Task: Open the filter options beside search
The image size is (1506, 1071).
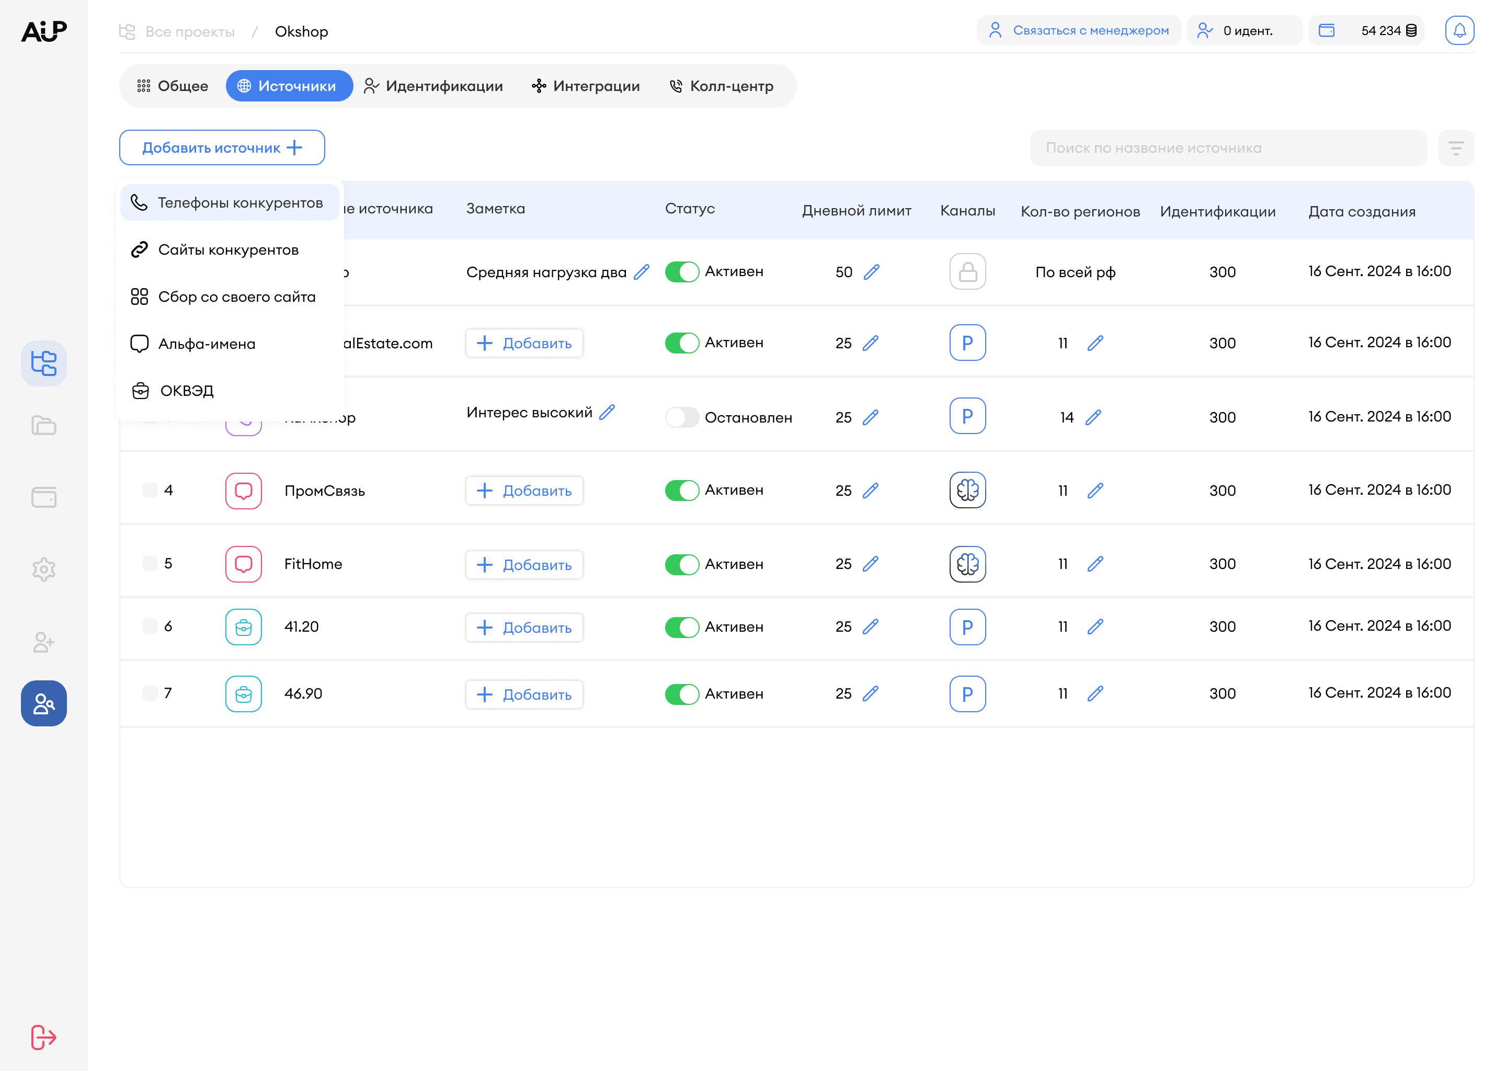Action: [1456, 147]
